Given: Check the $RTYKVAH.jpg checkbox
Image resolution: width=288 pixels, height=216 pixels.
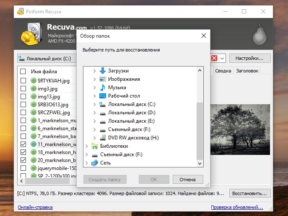Looking at the screenshot, I should pyautogui.click(x=23, y=80).
